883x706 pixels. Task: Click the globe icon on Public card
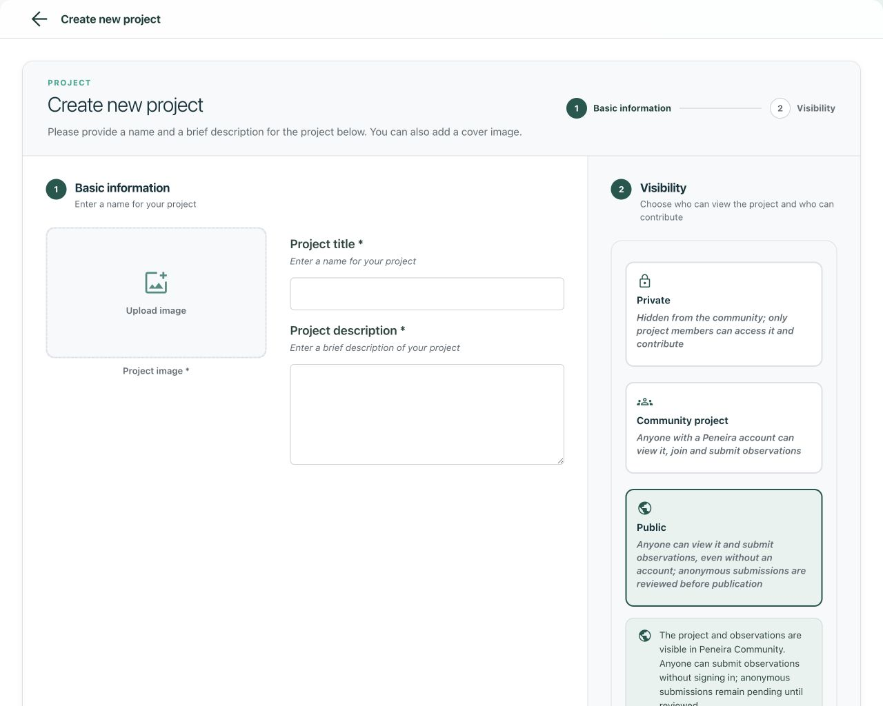(644, 508)
